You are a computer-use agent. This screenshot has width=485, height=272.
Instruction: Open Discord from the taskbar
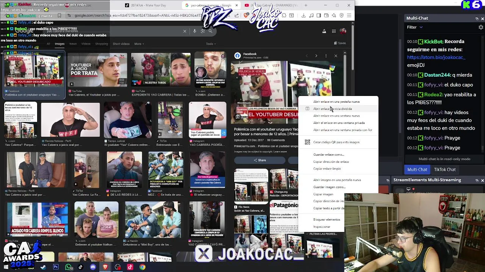[x=93, y=267]
